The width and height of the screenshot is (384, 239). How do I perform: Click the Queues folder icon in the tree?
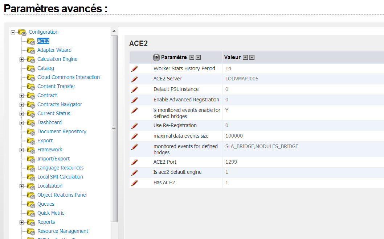[31, 204]
